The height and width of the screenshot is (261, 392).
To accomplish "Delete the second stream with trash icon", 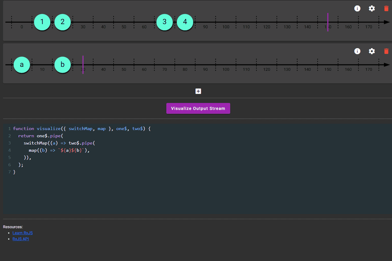I will pyautogui.click(x=386, y=51).
